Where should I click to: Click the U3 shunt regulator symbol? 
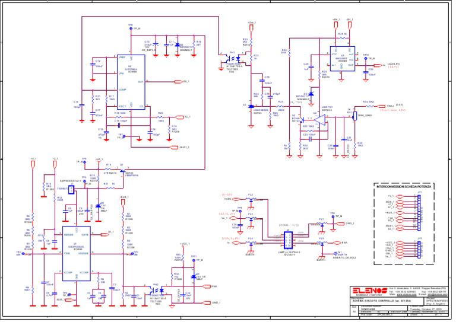point(251,107)
